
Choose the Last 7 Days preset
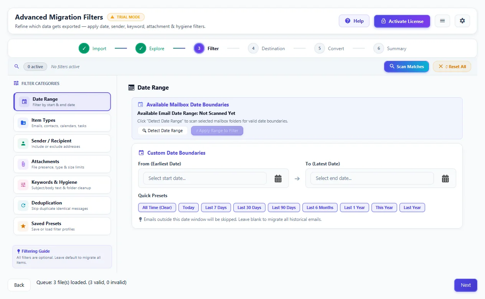pos(216,208)
